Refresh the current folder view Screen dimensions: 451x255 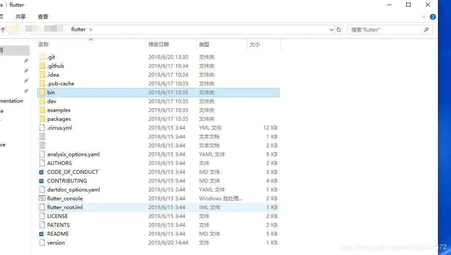[x=338, y=29]
